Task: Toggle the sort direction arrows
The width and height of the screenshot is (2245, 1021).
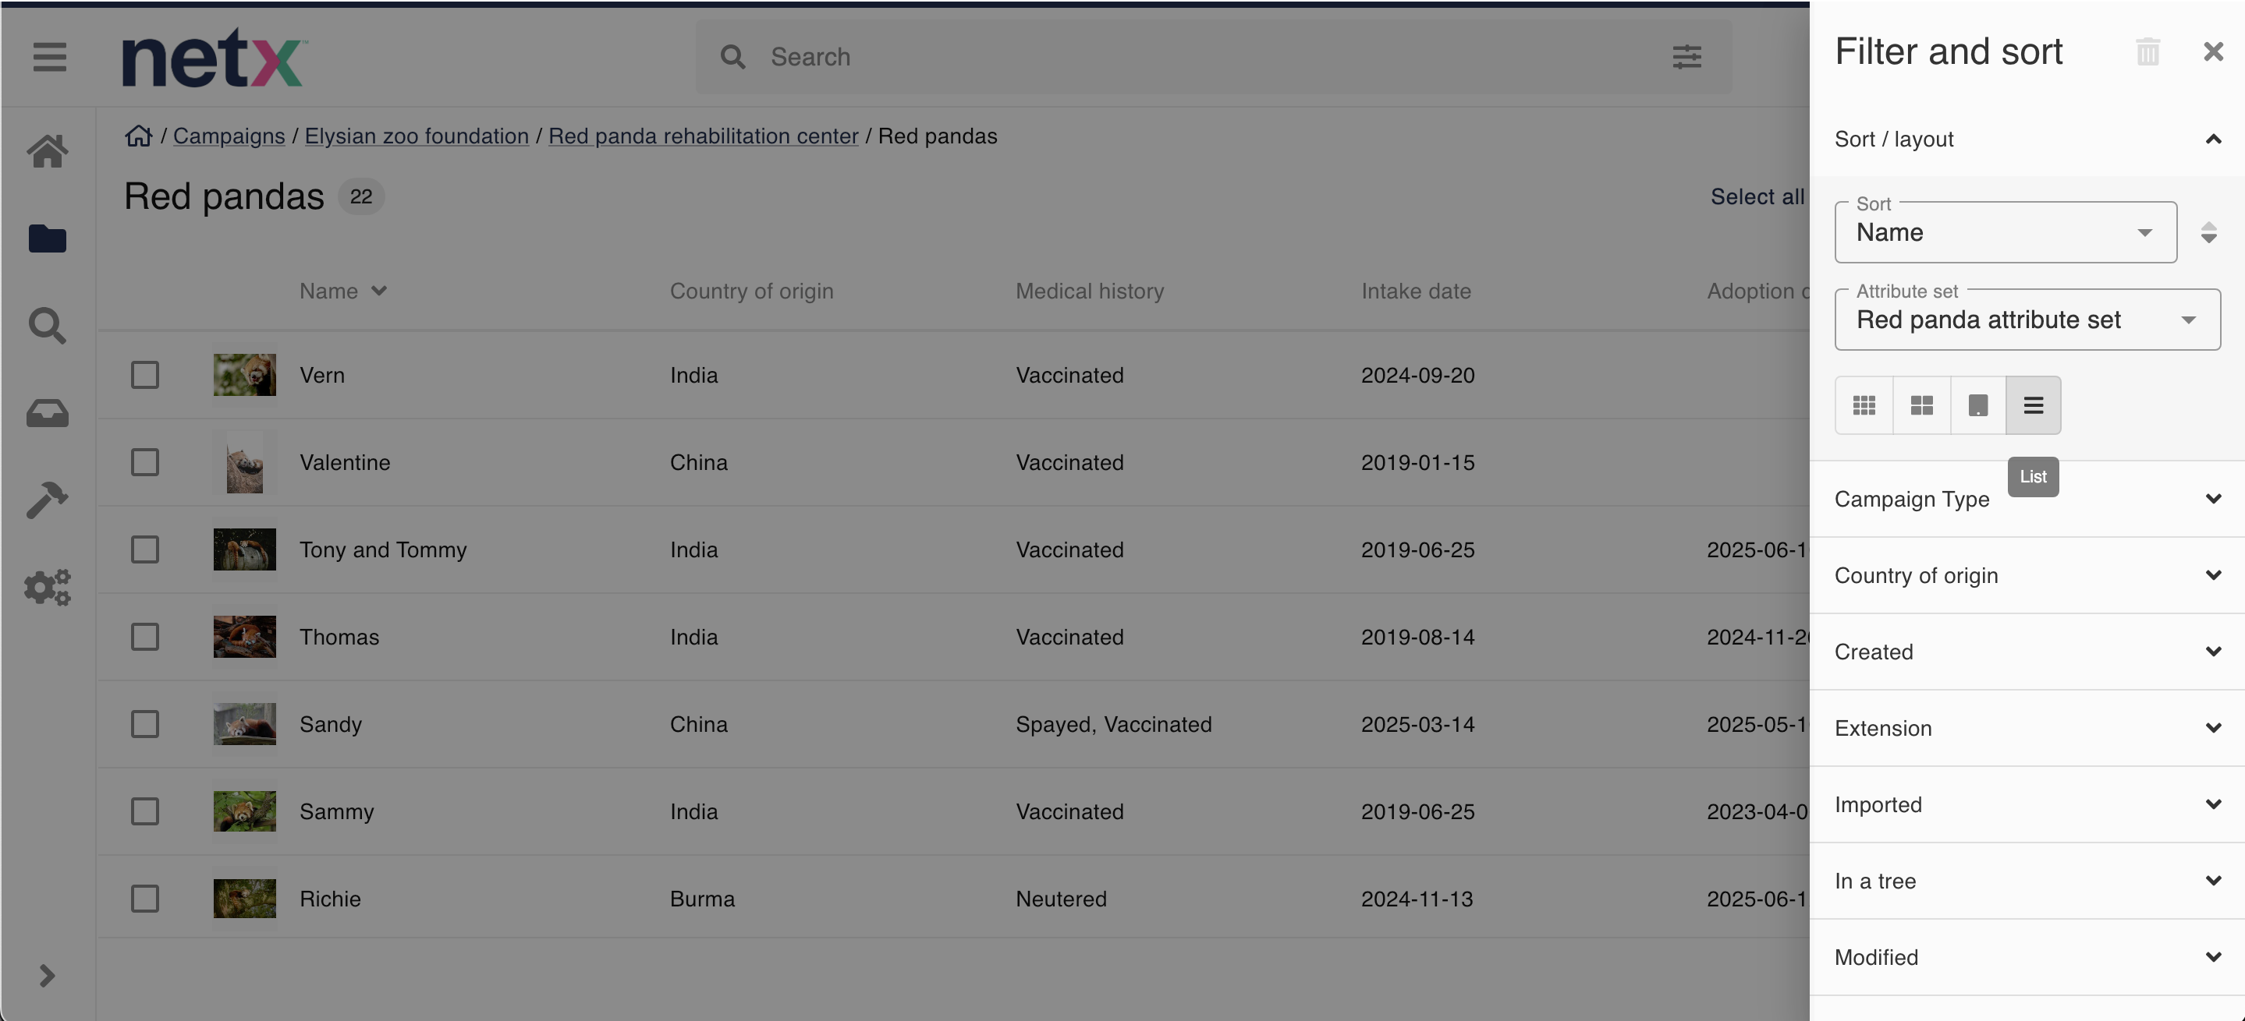Action: [x=2208, y=232]
